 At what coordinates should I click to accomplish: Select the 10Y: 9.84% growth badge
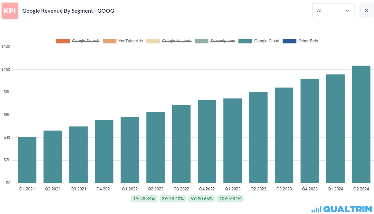tap(230, 199)
